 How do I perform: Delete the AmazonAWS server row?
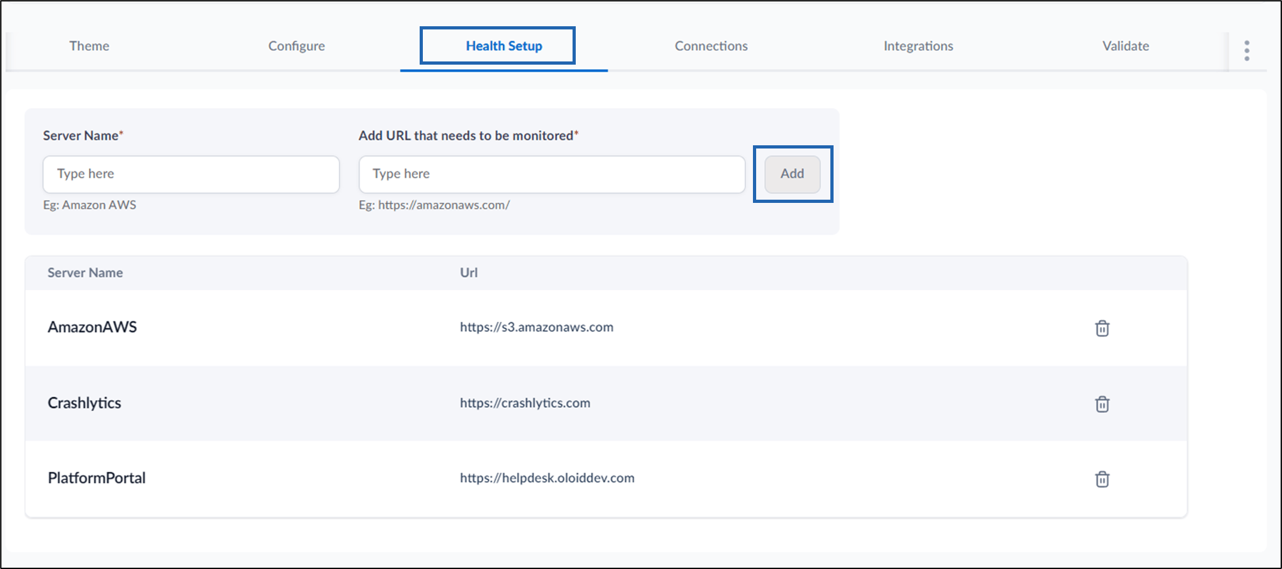coord(1102,328)
